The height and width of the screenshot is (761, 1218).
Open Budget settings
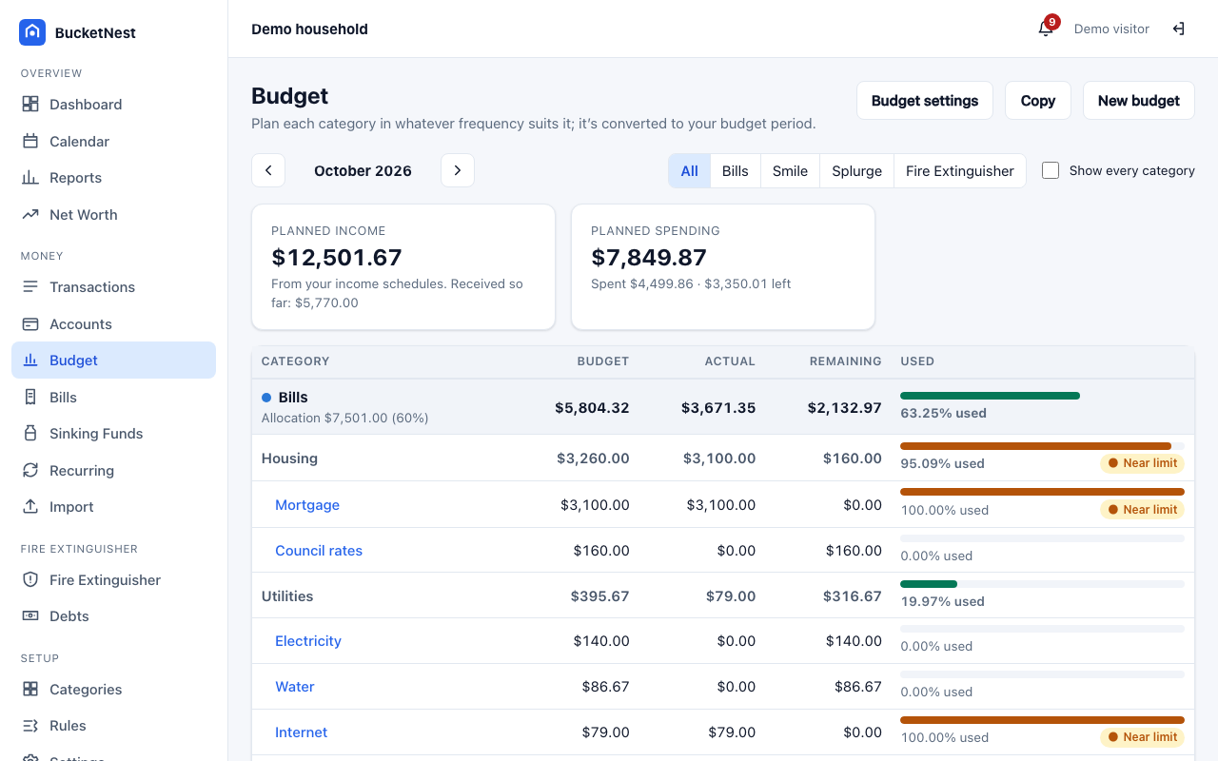[x=925, y=101]
